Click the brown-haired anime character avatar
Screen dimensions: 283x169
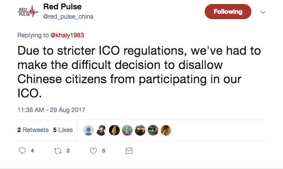point(101,130)
